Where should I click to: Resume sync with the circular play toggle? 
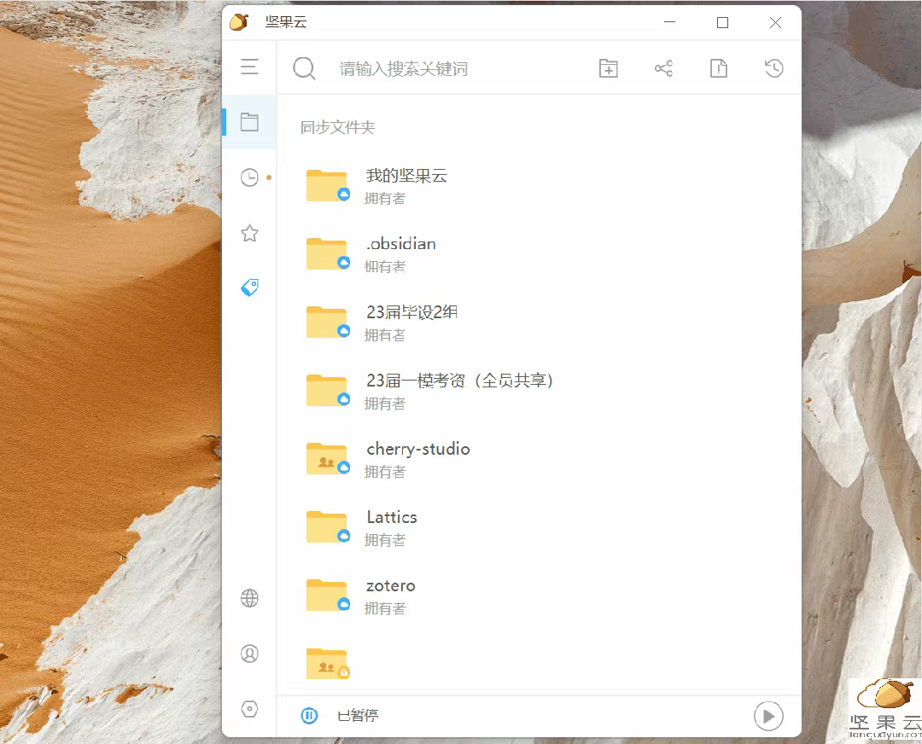[767, 716]
